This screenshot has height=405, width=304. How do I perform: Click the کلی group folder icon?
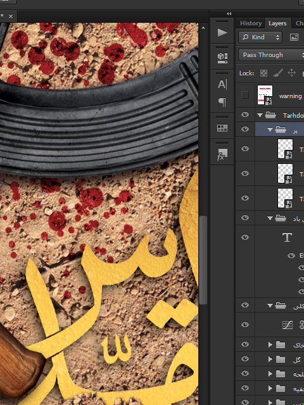281,306
